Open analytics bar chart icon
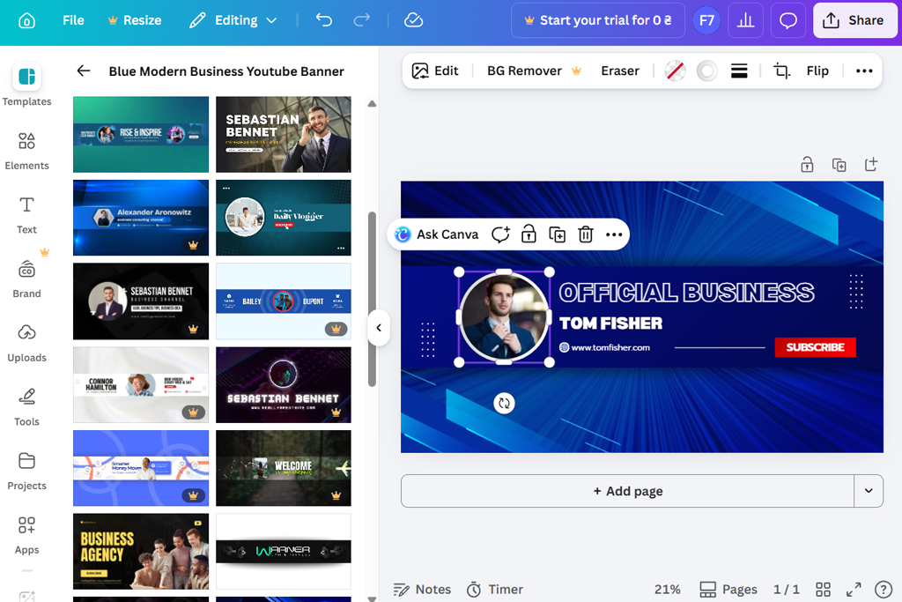This screenshot has width=902, height=602. (745, 21)
